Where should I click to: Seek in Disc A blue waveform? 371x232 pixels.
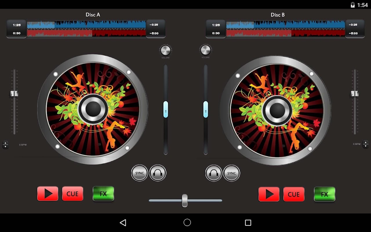point(86,24)
